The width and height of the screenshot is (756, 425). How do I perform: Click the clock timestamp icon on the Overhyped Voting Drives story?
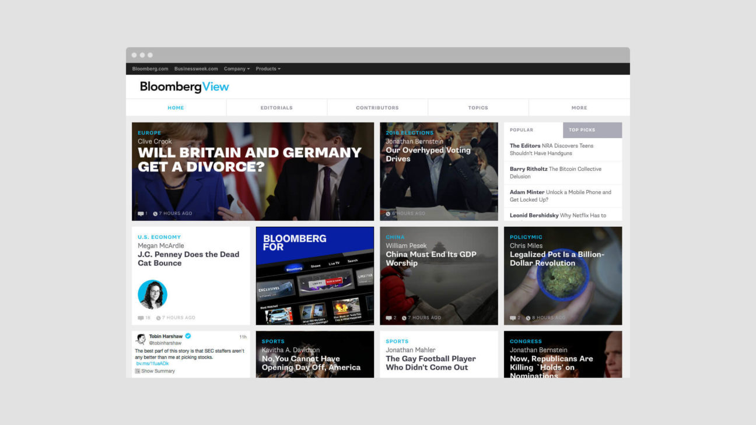click(389, 213)
